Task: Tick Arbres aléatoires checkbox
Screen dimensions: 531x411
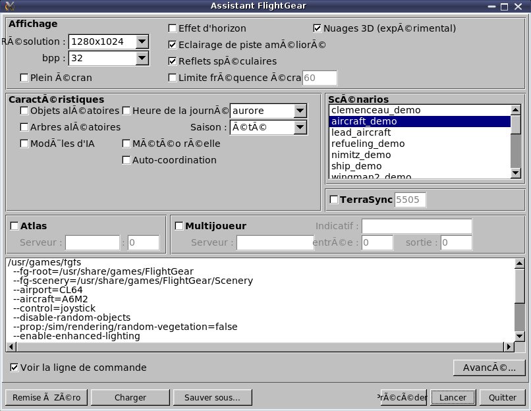Action: click(x=24, y=127)
